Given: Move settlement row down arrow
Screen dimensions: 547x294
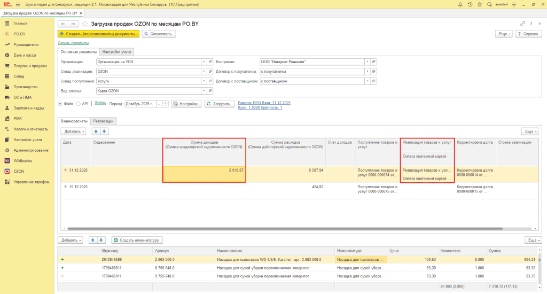Looking at the screenshot, I should pos(104,131).
